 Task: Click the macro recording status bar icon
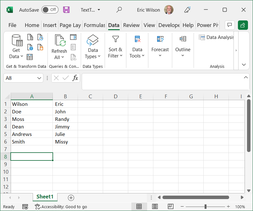coord(25,207)
